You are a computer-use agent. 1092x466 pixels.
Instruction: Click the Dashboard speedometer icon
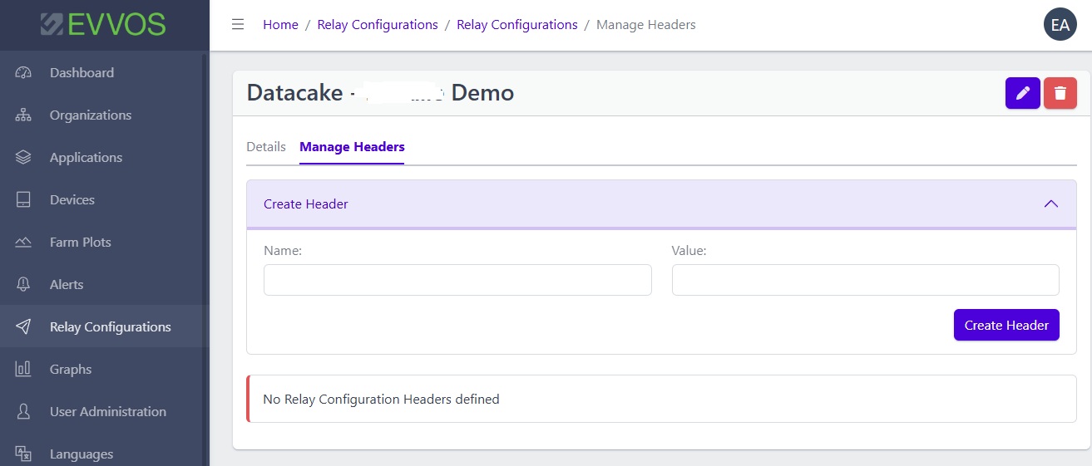pyautogui.click(x=23, y=73)
